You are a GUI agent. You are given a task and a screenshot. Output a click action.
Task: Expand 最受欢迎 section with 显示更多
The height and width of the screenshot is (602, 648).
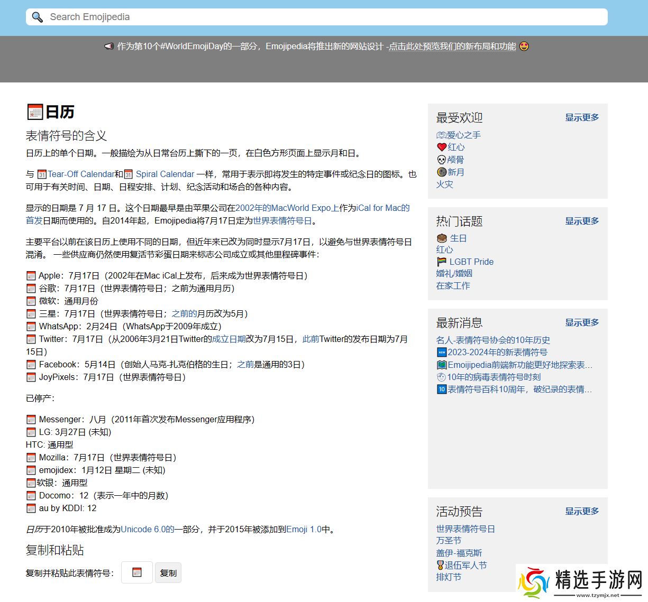point(581,117)
